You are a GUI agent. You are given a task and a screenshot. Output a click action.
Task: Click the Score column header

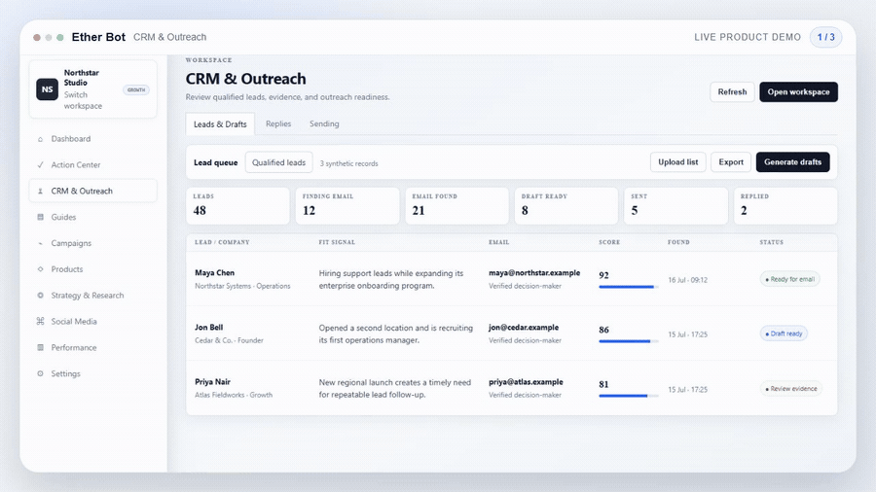(609, 243)
